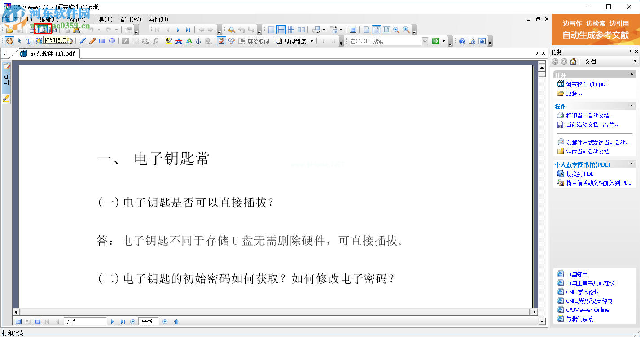The image size is (640, 337).
Task: Click the bottom bar zoom in plus button
Action: tap(165, 321)
